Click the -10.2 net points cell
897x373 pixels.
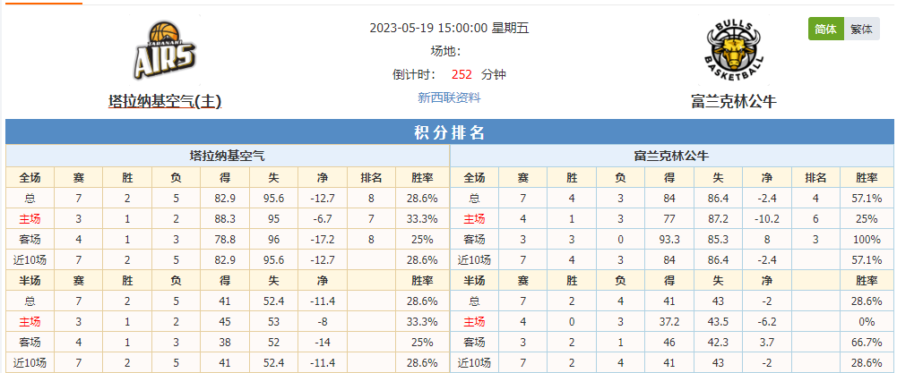coord(766,219)
